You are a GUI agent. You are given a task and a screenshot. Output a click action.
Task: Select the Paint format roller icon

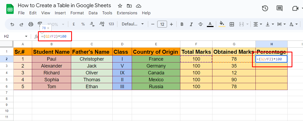coord(40,24)
